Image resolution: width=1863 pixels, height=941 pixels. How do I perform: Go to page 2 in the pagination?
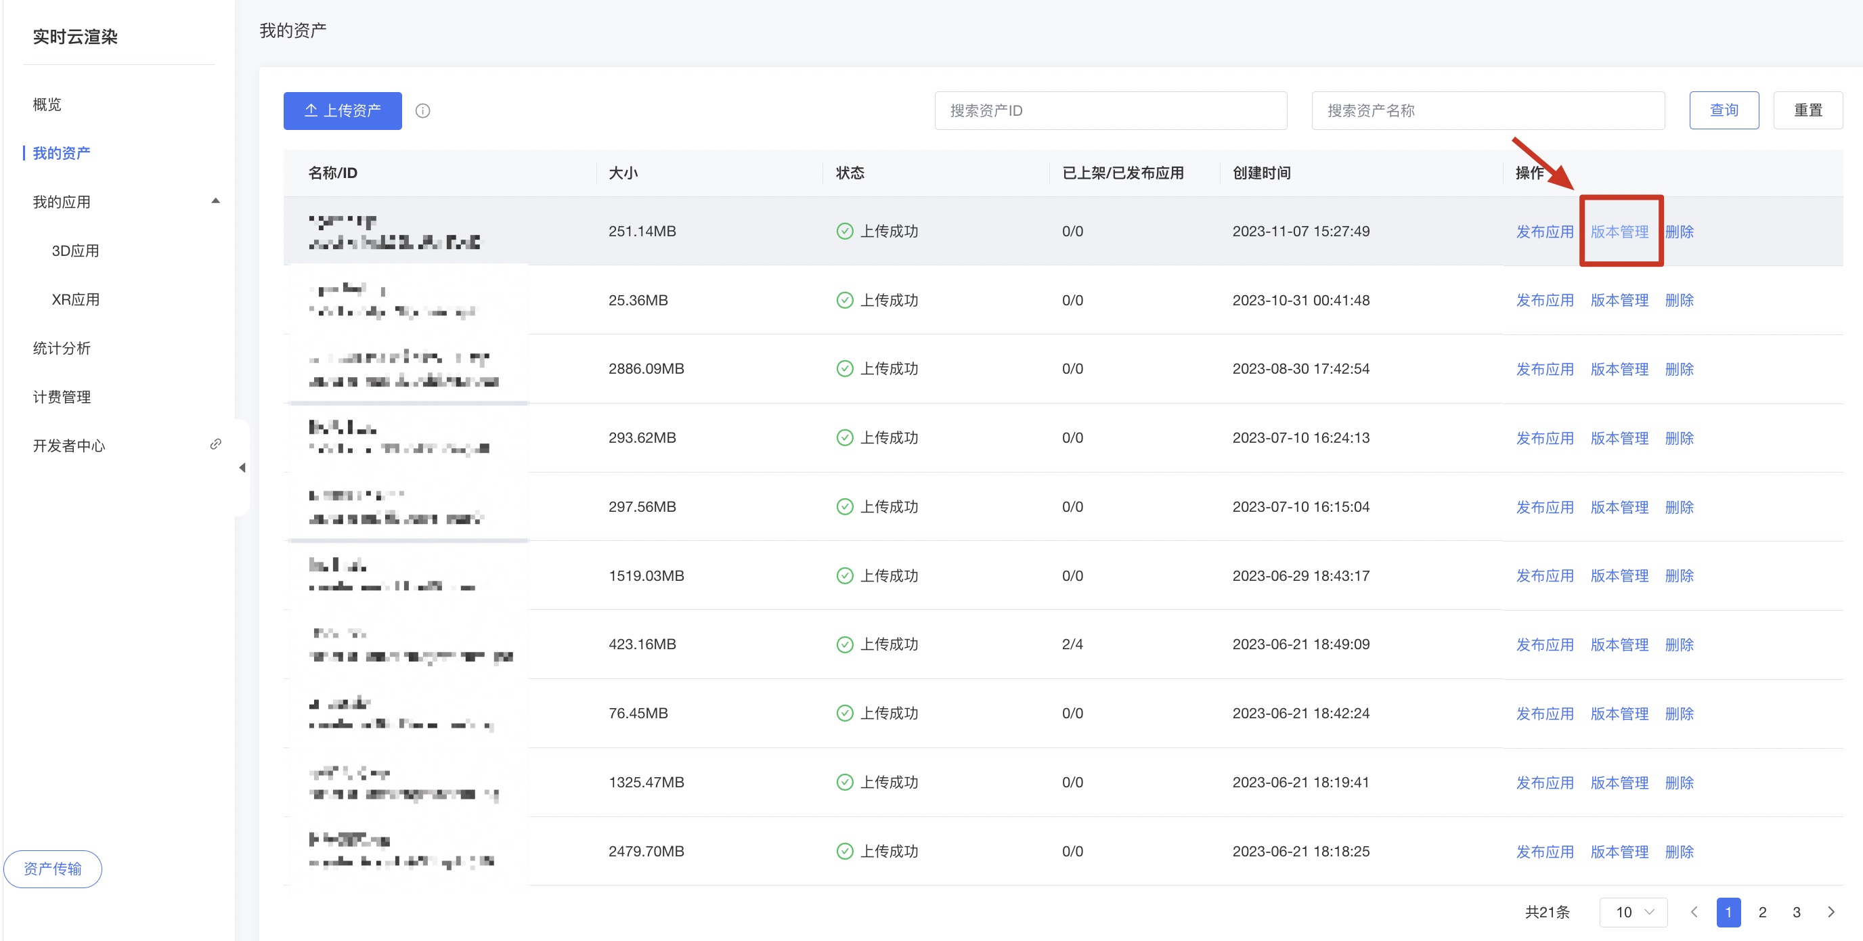click(x=1763, y=912)
